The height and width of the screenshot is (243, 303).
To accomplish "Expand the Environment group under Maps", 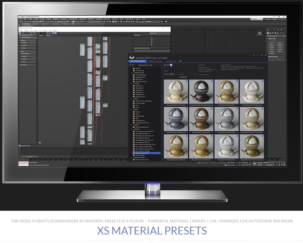I will [28, 53].
